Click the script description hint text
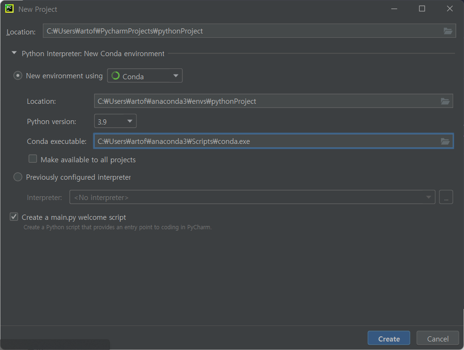The image size is (464, 350). tap(117, 227)
